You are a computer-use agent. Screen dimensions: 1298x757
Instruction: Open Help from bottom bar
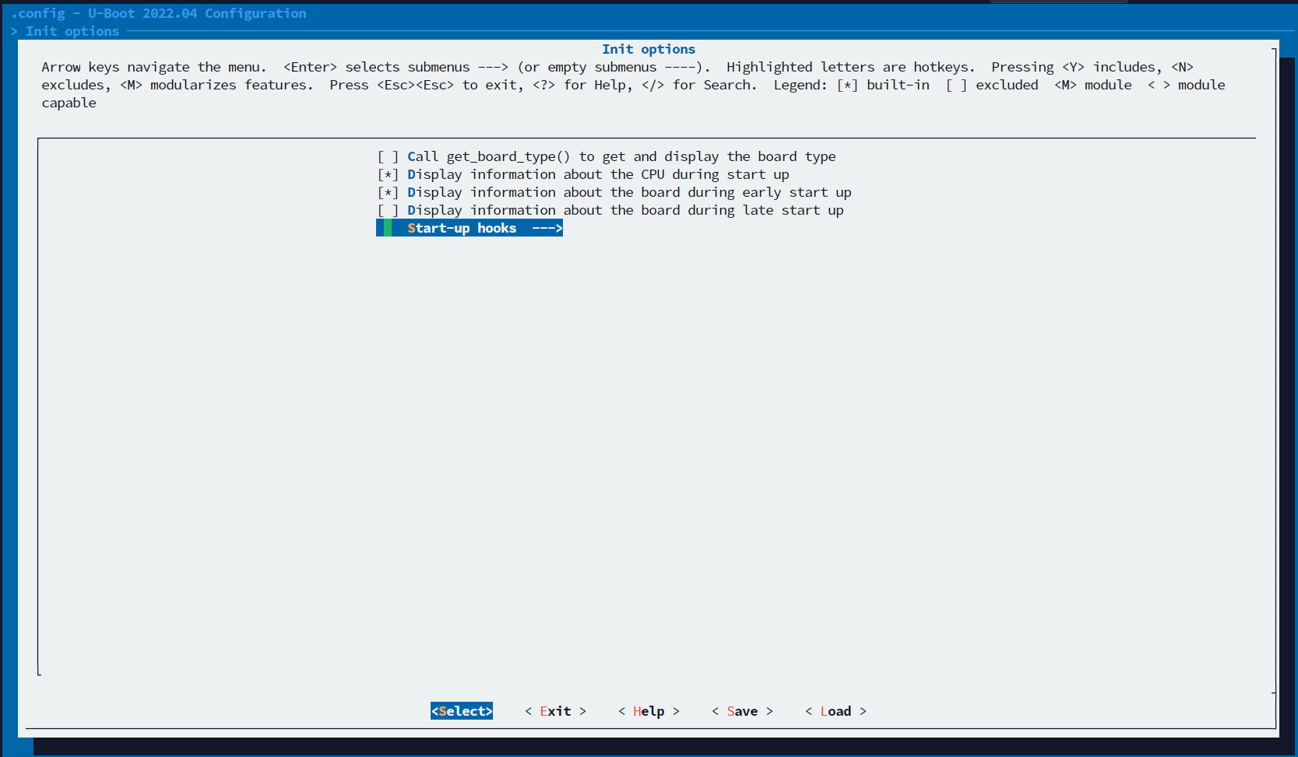tap(649, 711)
